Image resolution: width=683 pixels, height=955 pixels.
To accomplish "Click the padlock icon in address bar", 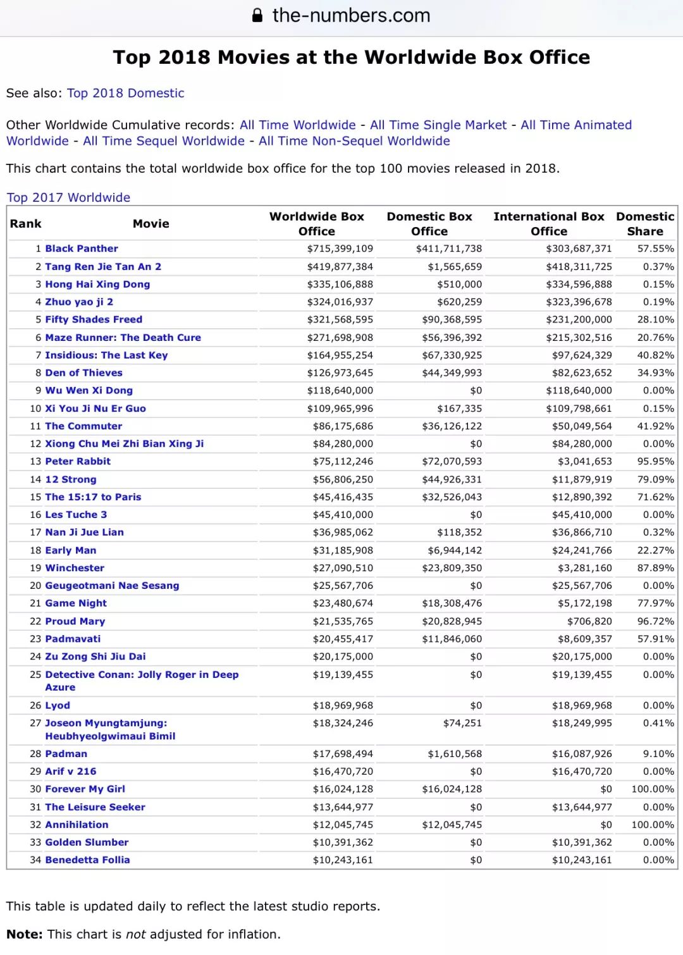I will [257, 16].
